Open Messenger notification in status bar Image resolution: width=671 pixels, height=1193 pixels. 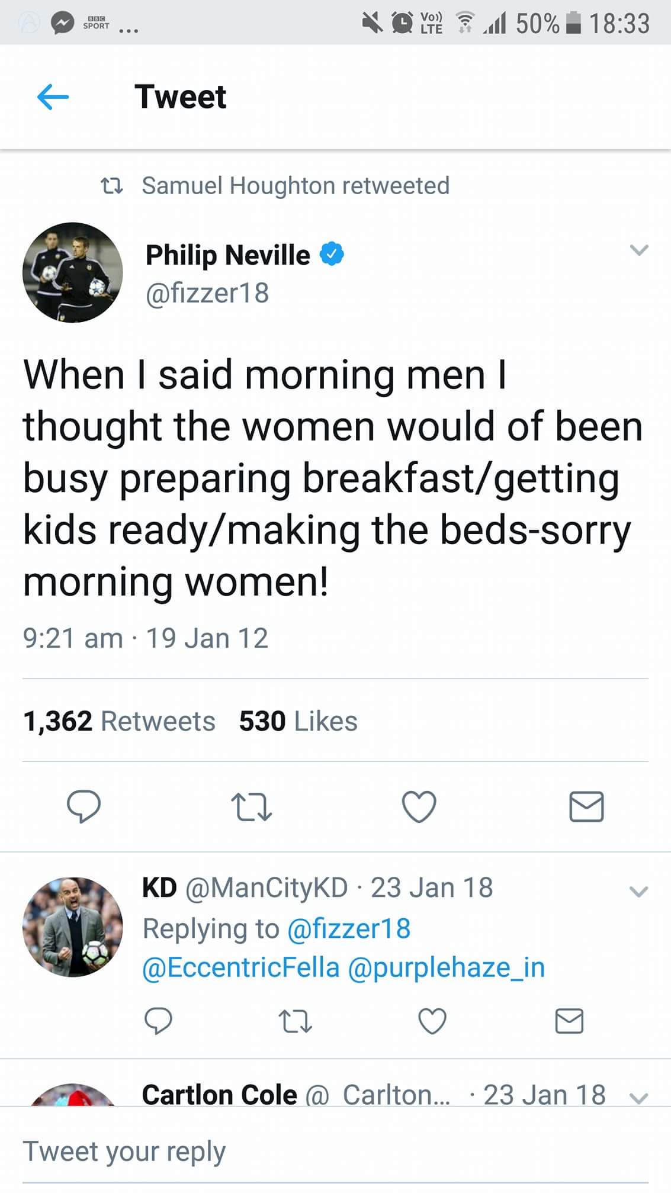[x=62, y=24]
